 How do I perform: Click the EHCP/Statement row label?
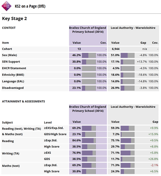pos(14,68)
